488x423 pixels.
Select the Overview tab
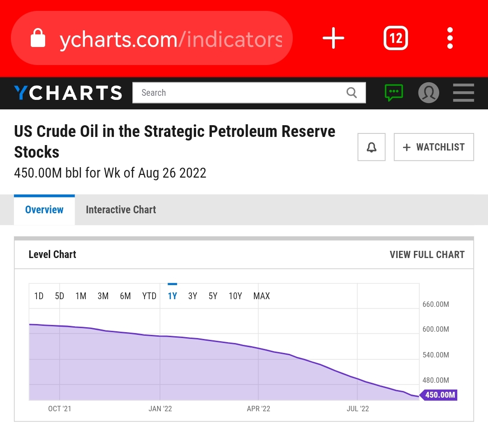[x=44, y=210]
